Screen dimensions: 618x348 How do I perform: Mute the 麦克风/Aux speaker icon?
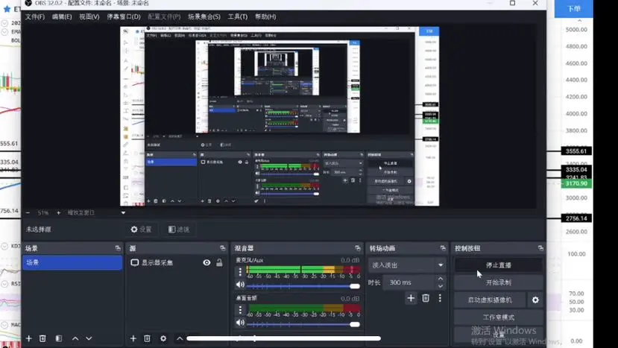pos(240,285)
